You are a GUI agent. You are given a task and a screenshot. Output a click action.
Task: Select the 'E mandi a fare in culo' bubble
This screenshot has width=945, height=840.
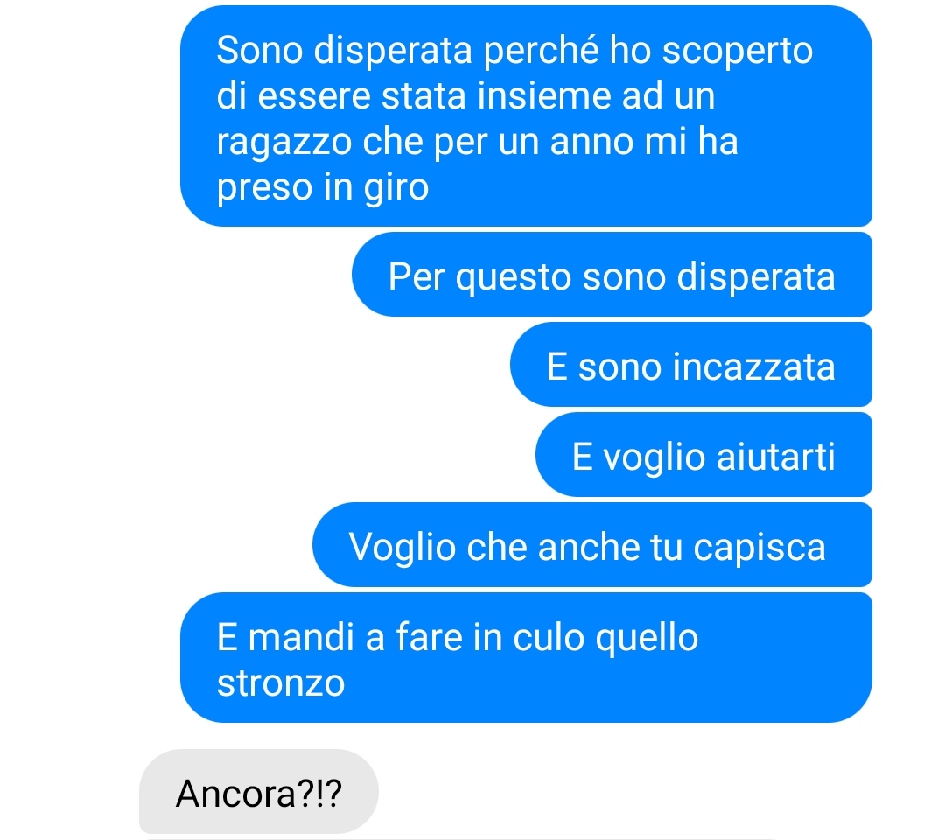click(526, 657)
